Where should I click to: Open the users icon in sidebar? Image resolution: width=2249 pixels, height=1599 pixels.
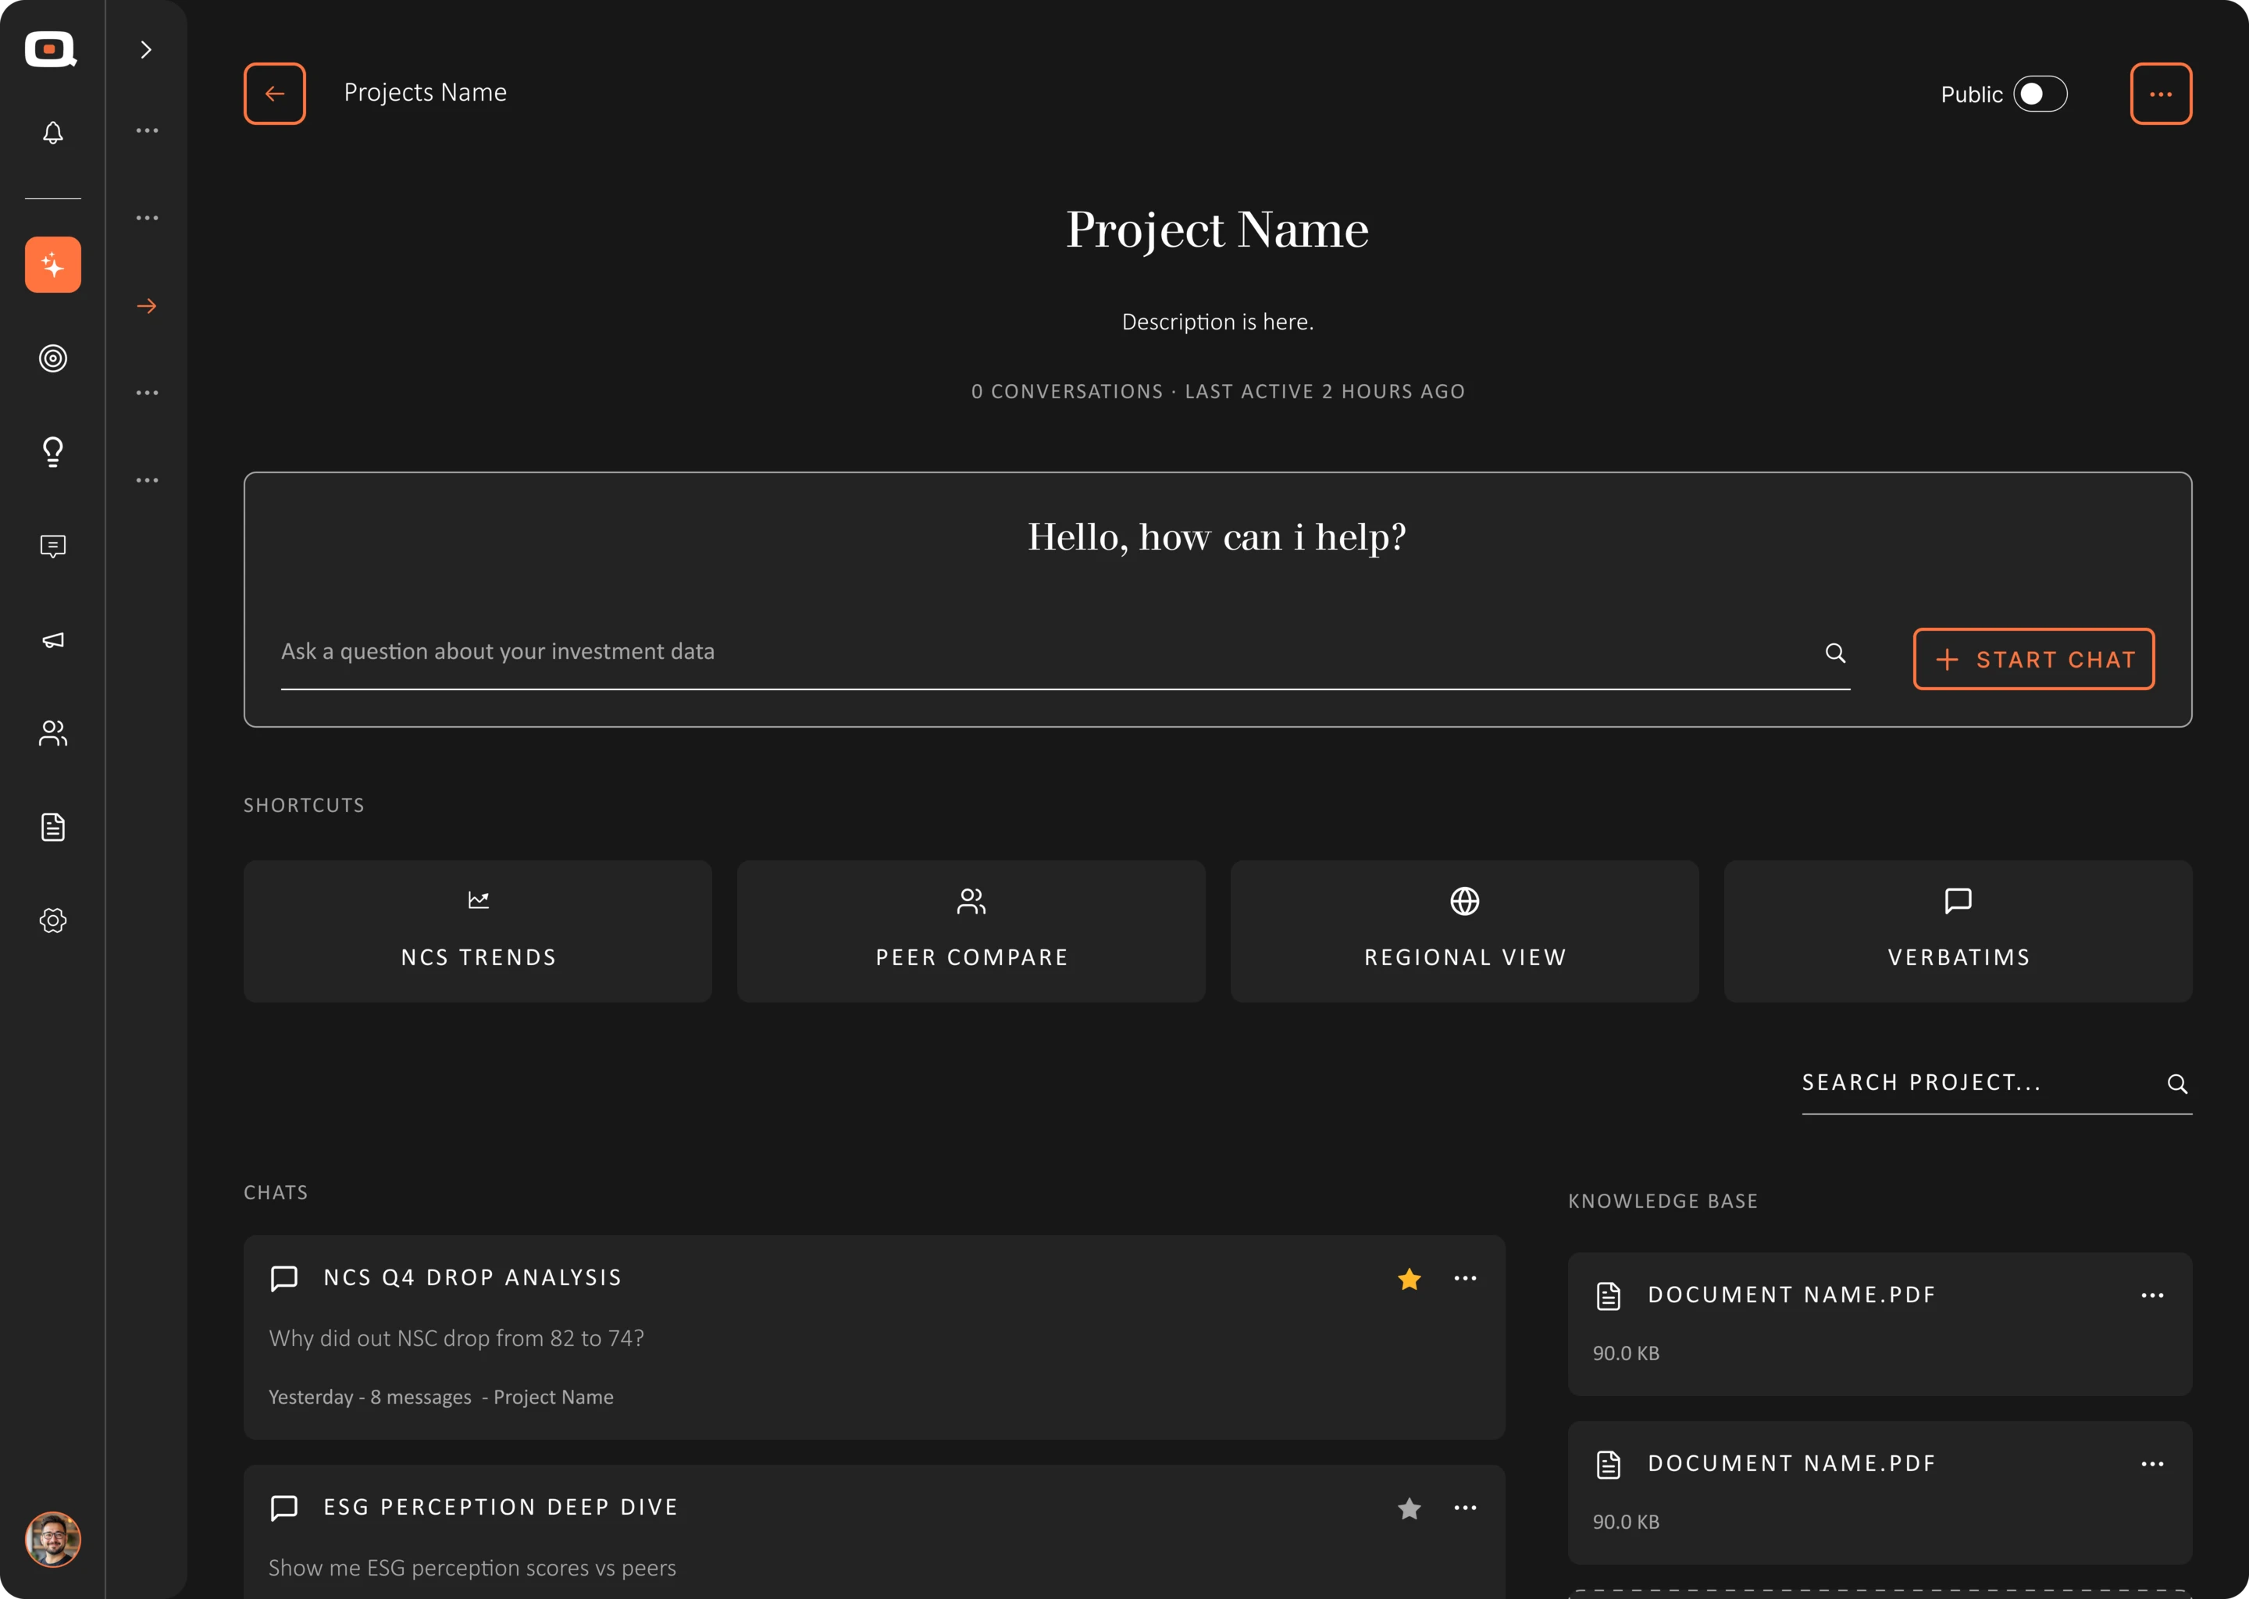pyautogui.click(x=53, y=734)
